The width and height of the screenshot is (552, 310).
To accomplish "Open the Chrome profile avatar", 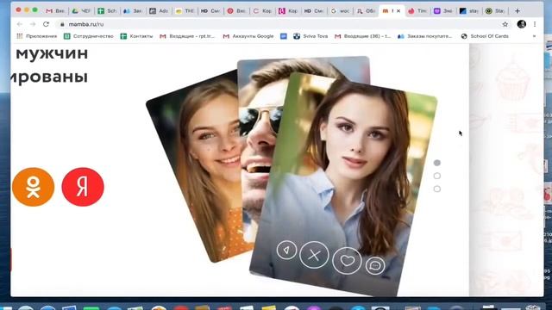I will 521,24.
